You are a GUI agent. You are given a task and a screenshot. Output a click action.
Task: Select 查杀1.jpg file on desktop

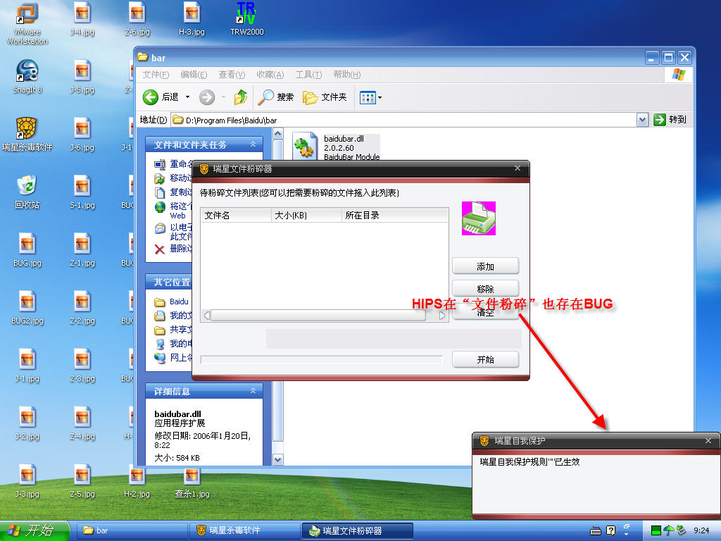[192, 482]
